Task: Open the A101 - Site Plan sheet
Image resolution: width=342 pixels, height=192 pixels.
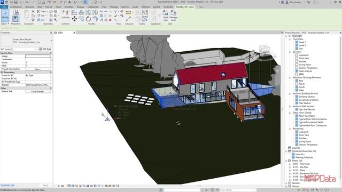Action: pos(300,167)
